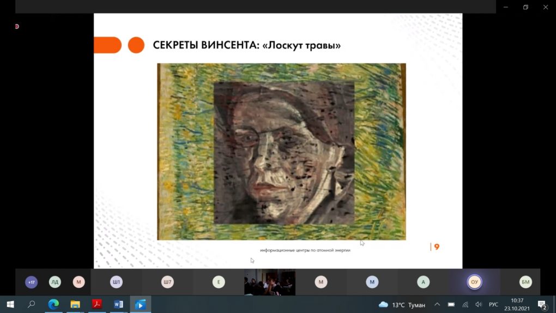
Task: Open Microsoft Edge from the taskbar
Action: (x=53, y=304)
